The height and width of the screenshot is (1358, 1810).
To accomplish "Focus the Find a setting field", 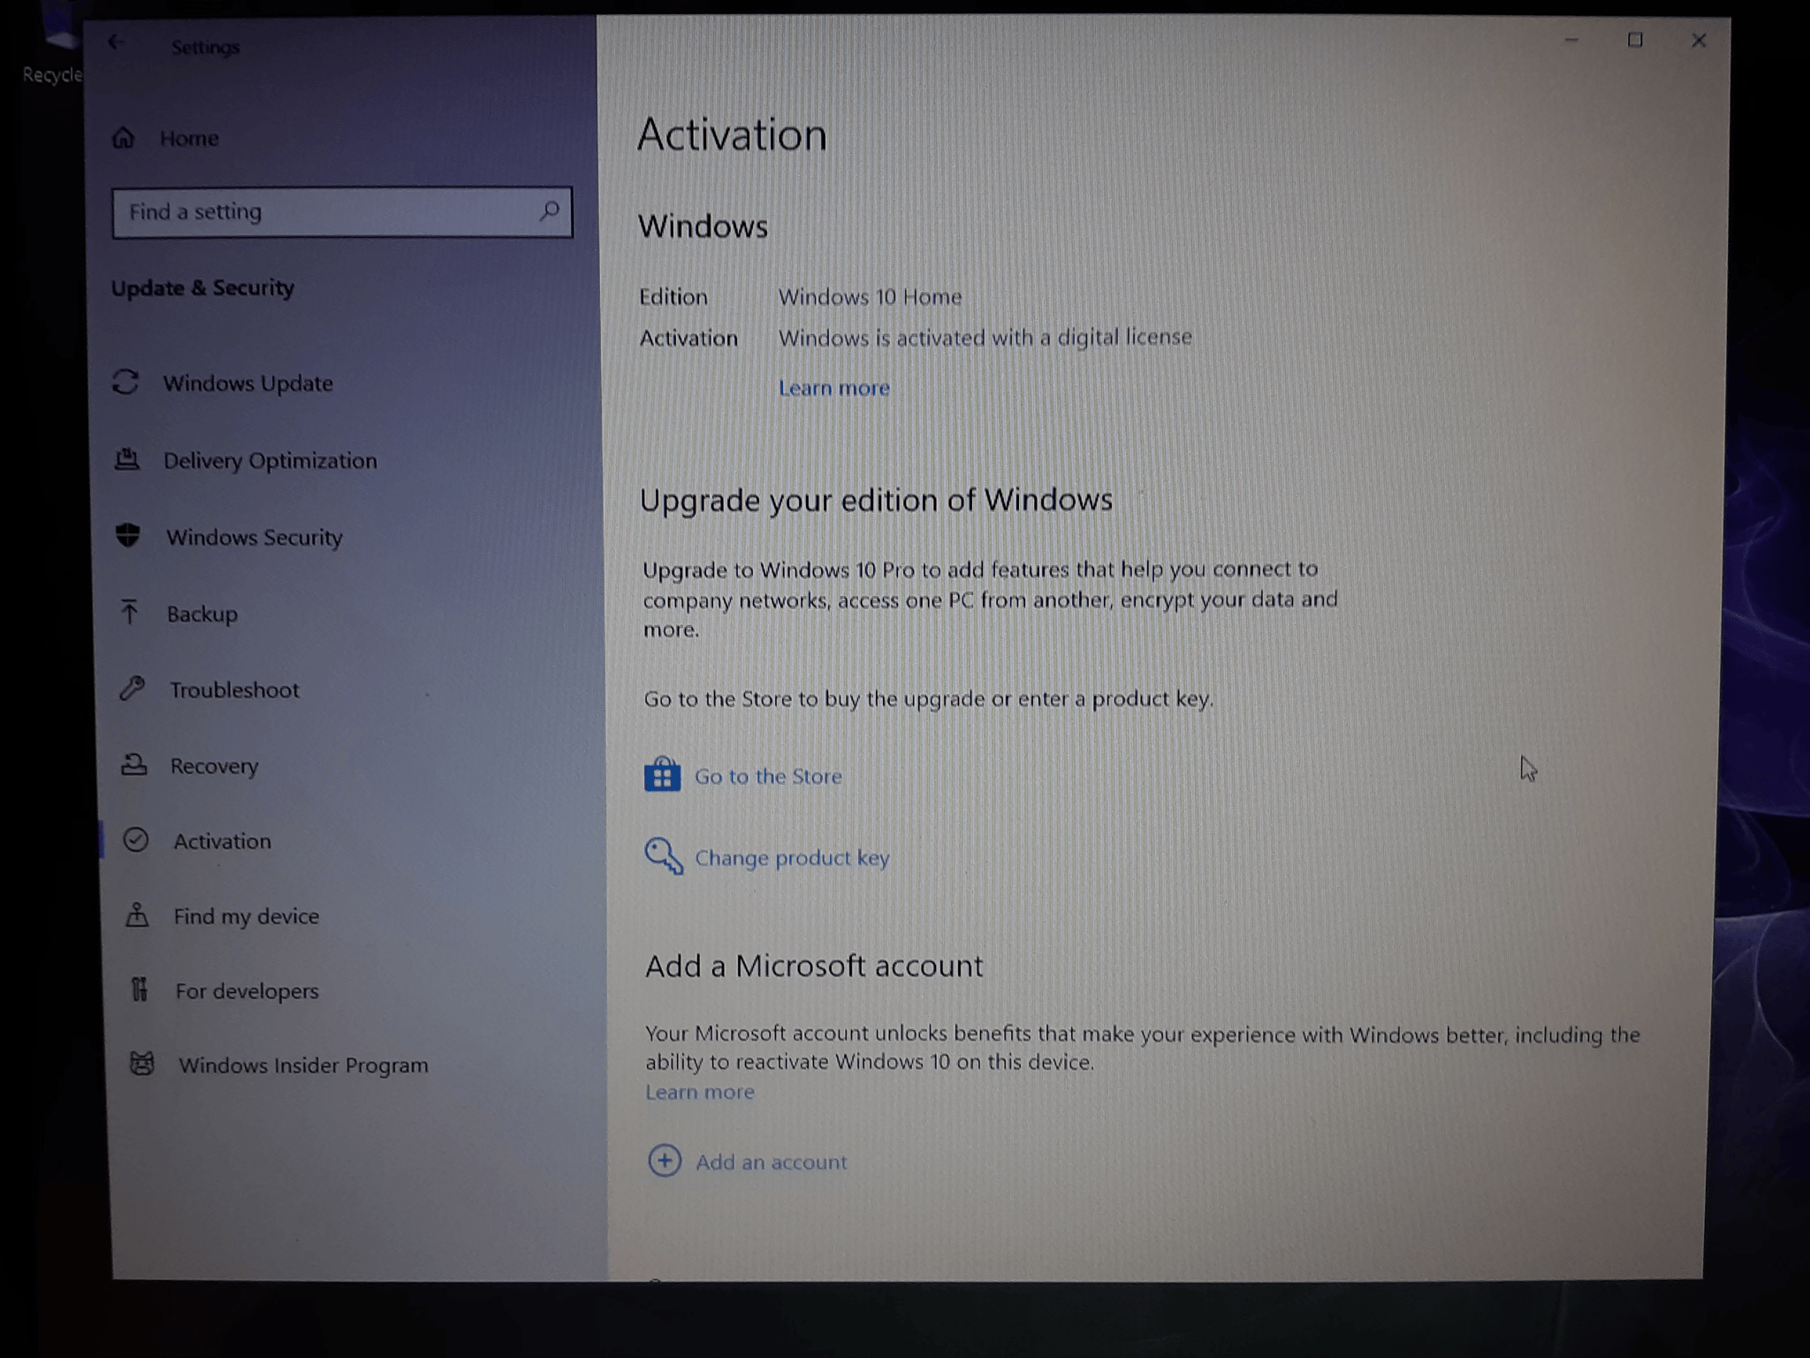I will (x=342, y=212).
